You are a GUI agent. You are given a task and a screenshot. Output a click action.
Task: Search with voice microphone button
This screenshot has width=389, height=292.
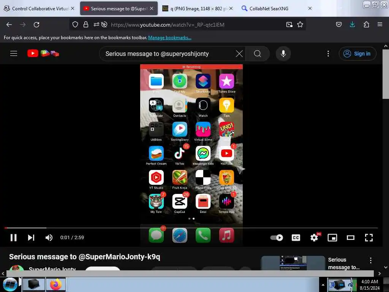click(x=283, y=54)
